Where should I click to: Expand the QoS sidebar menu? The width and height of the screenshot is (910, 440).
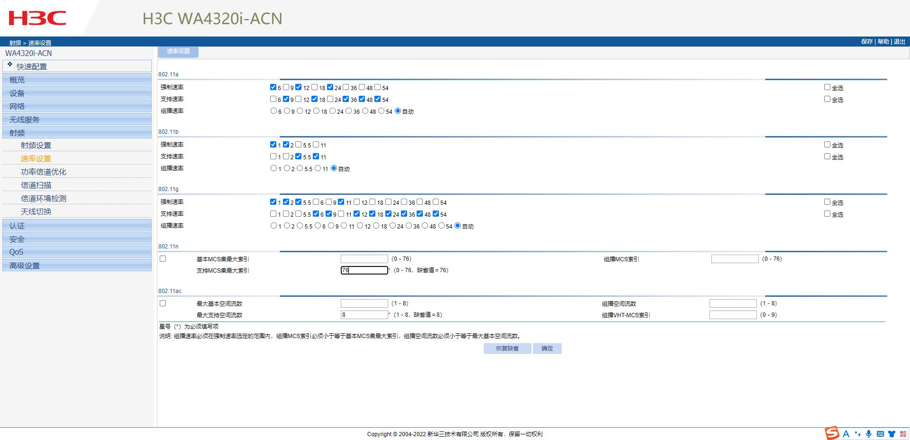77,252
